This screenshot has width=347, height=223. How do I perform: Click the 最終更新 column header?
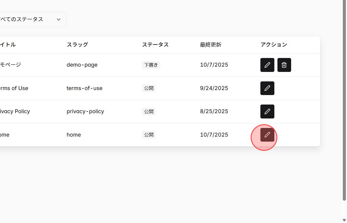pyautogui.click(x=211, y=45)
